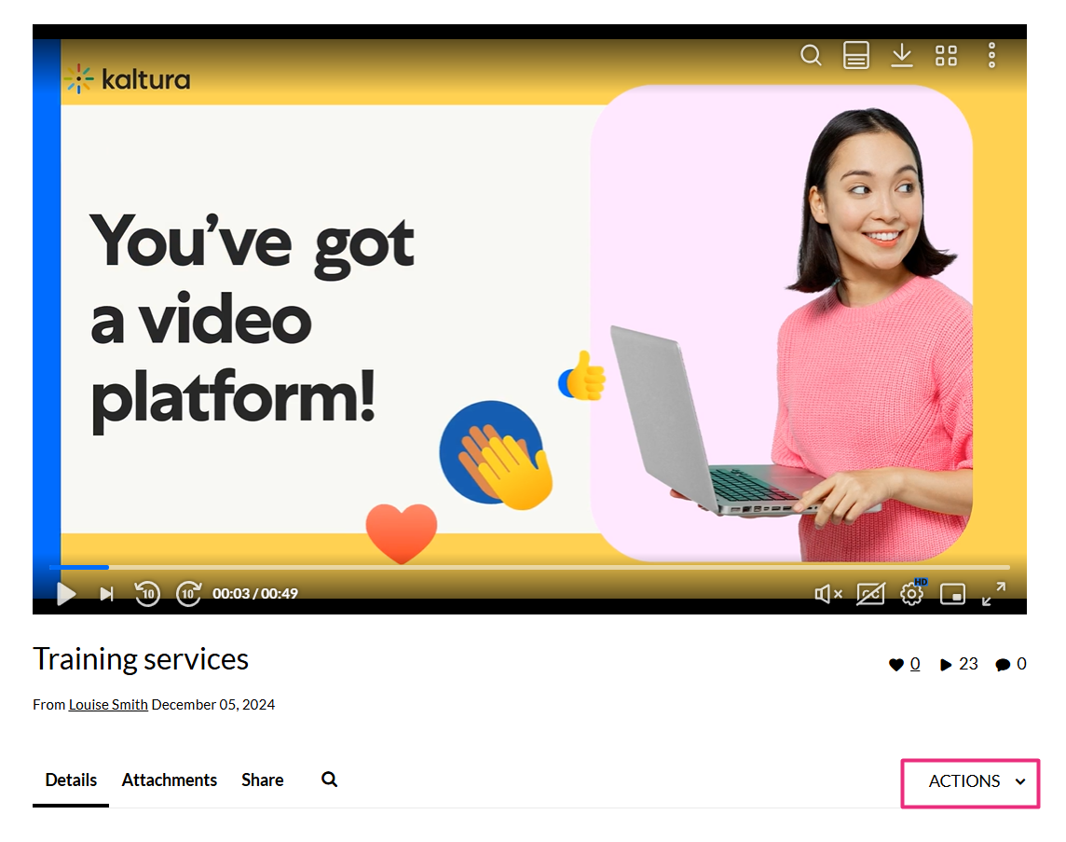Screen dimensions: 1066x842
Task: Open the transcript panel icon
Action: tap(856, 55)
